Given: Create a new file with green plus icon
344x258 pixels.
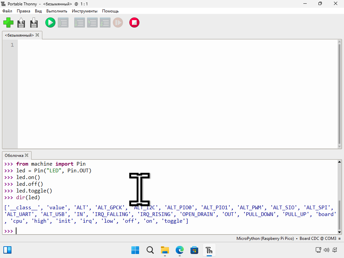Looking at the screenshot, I should coord(8,23).
